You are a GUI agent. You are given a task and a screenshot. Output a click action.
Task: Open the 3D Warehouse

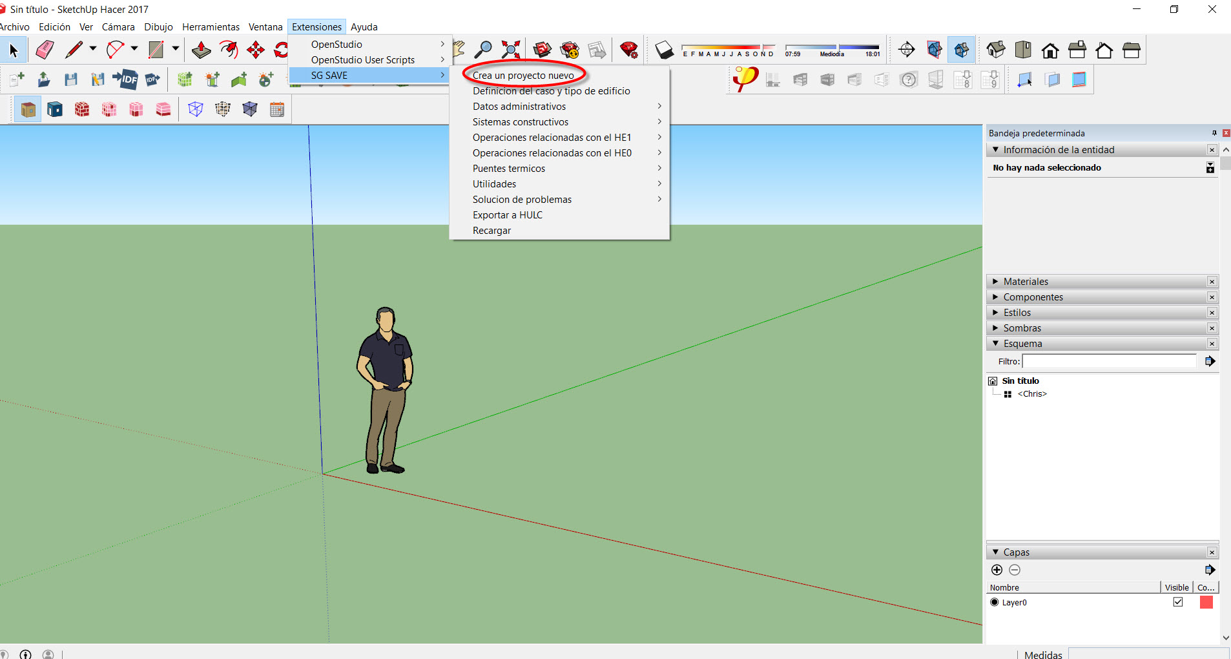tap(542, 50)
